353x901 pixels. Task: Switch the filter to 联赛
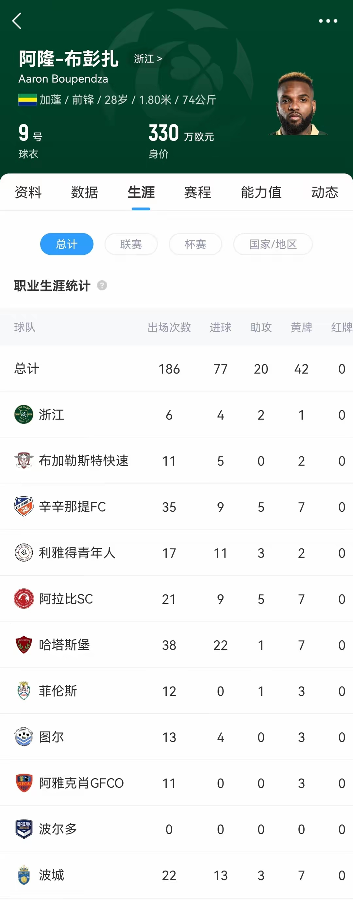click(x=131, y=244)
